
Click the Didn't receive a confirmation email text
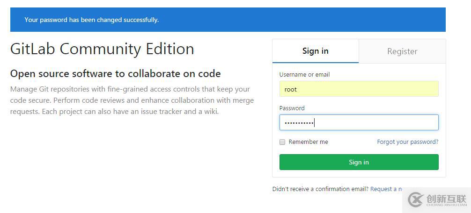pos(320,189)
